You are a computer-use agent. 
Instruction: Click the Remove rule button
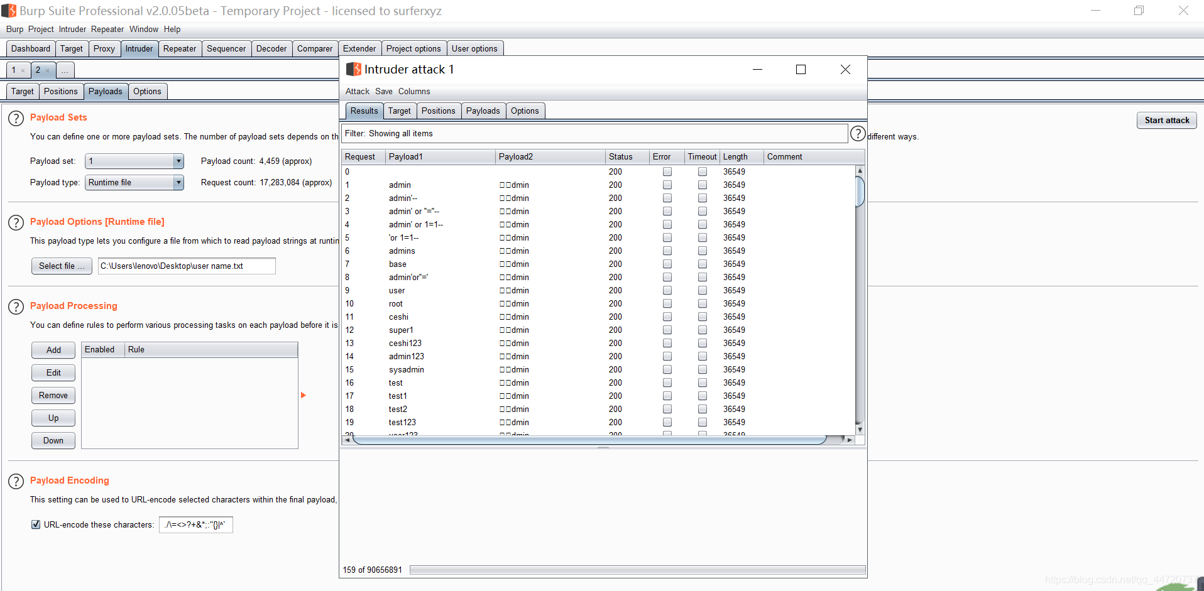point(53,396)
